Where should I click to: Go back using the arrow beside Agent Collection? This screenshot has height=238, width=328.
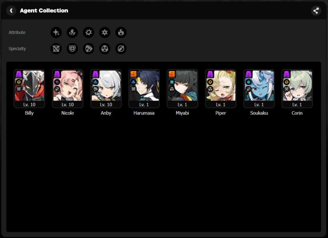click(11, 10)
